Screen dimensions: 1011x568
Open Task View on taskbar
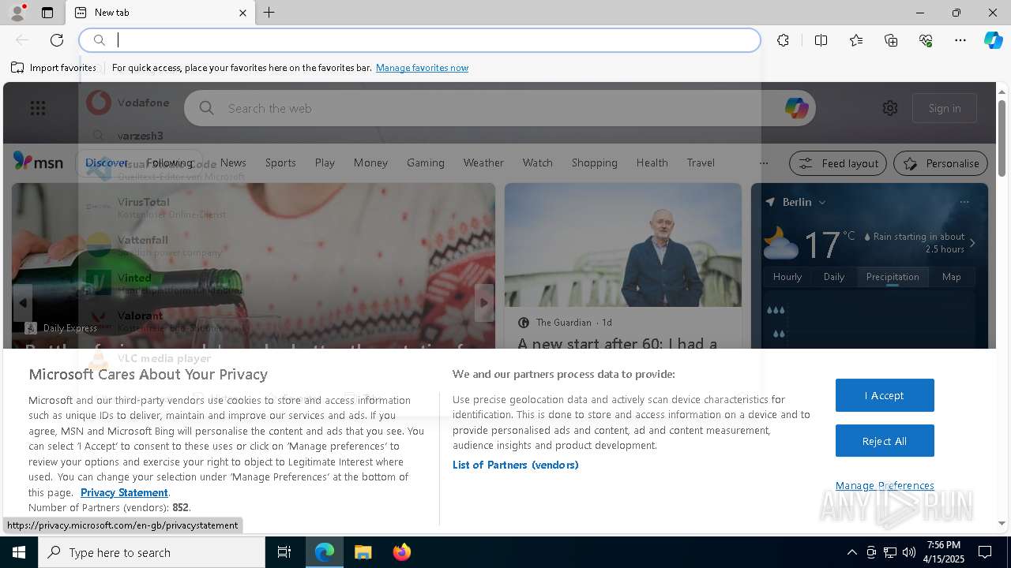tap(284, 552)
